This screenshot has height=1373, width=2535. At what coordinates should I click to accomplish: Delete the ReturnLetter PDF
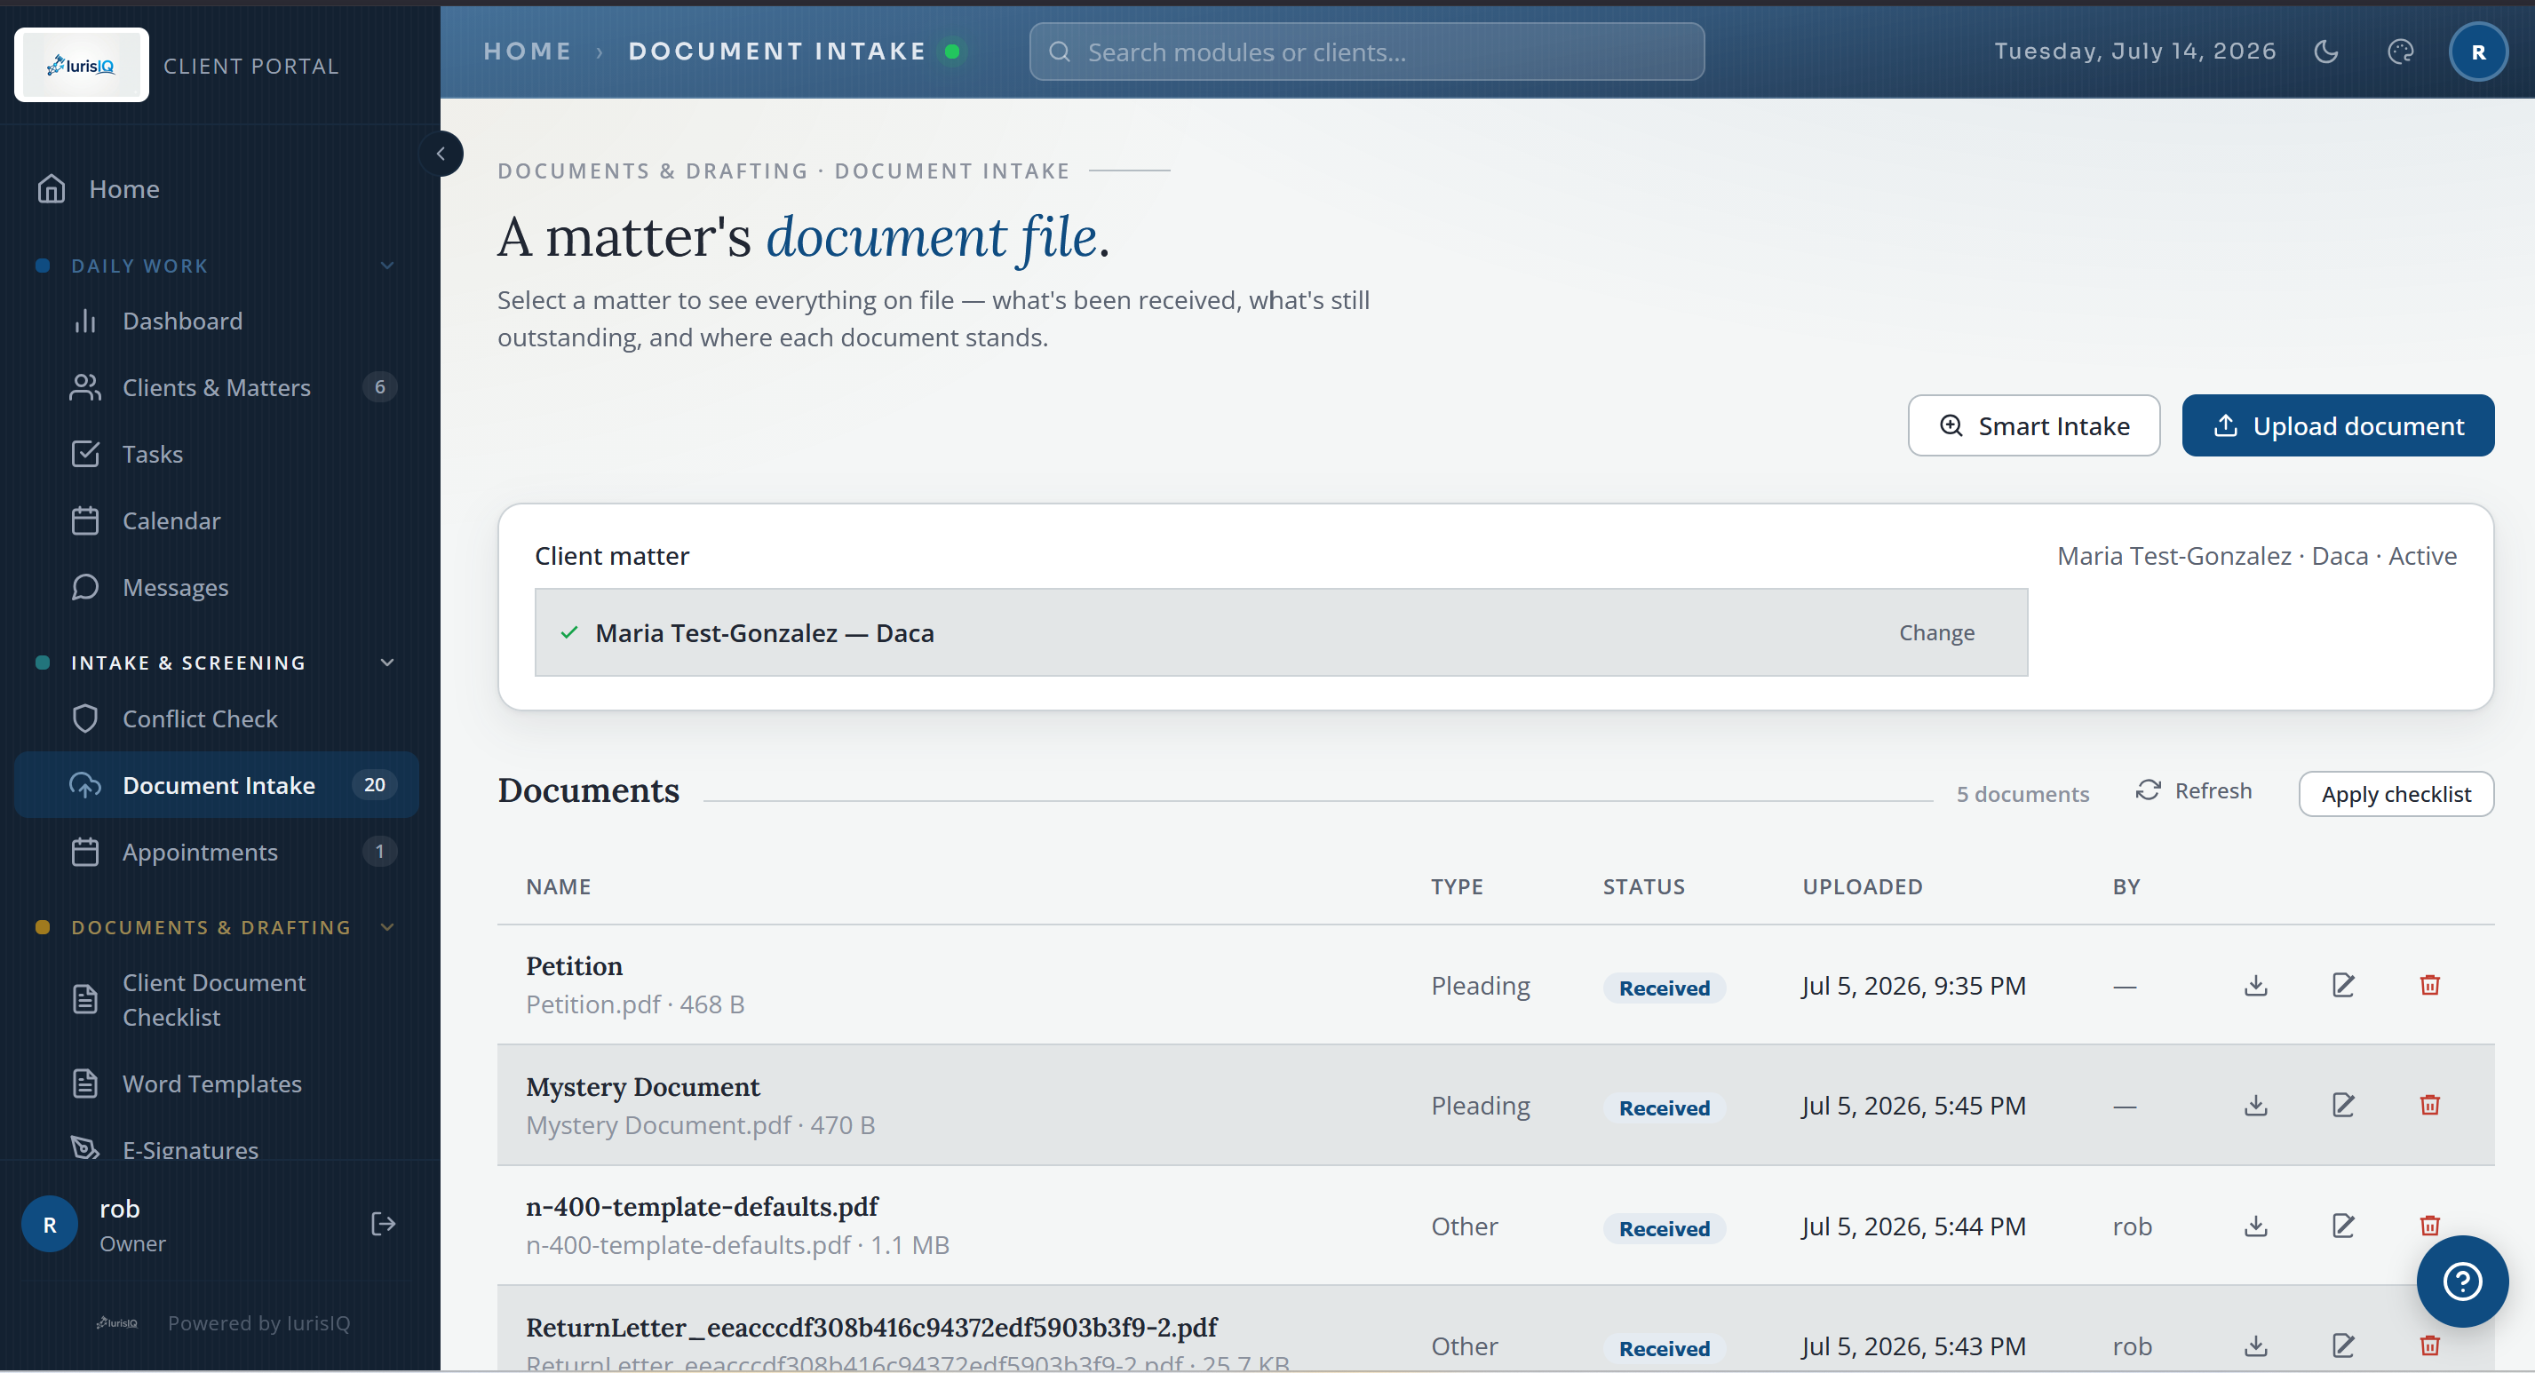(x=2429, y=1345)
